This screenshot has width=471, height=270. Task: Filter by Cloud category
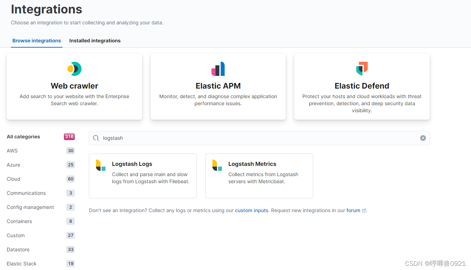click(x=13, y=179)
